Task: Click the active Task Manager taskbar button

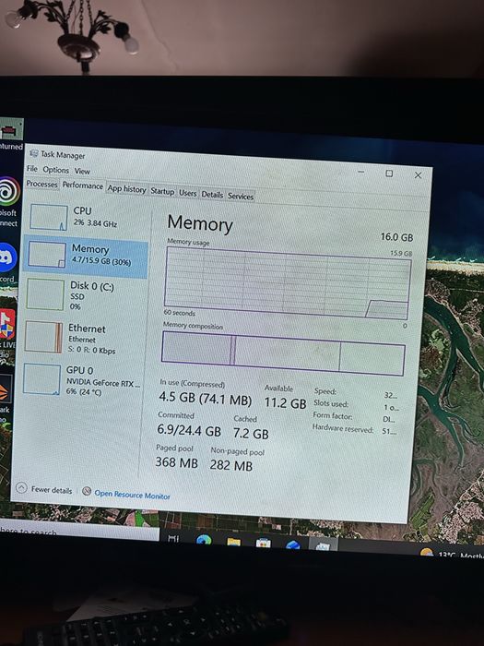Action: (323, 545)
